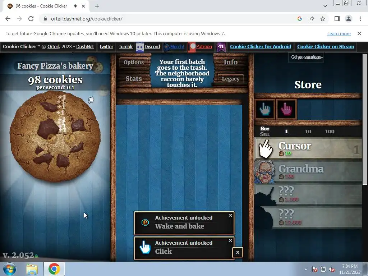
Task: Open the Discord link
Action: tap(152, 47)
